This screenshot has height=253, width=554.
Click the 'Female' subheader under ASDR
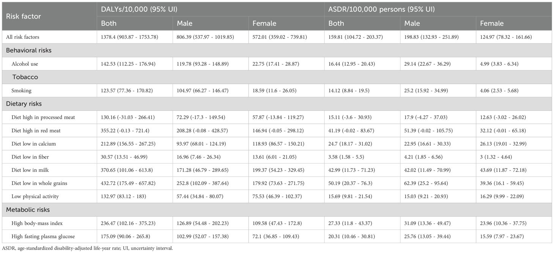[492, 23]
